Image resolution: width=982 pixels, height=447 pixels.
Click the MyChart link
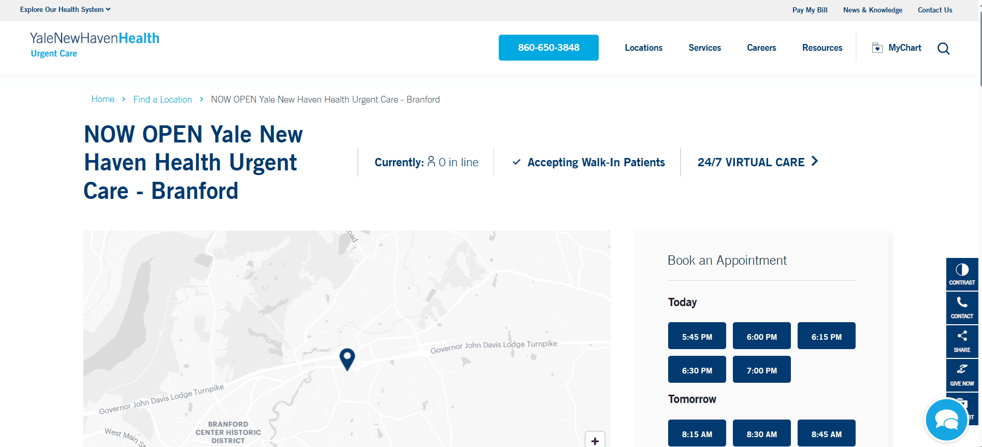coord(905,48)
